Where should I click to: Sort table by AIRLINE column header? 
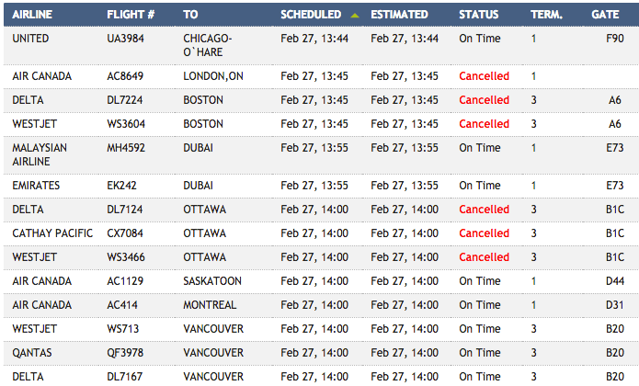[x=32, y=15]
